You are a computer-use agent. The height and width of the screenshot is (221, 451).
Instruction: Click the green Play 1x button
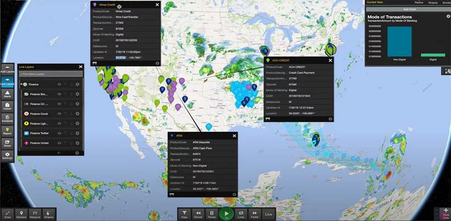click(226, 214)
